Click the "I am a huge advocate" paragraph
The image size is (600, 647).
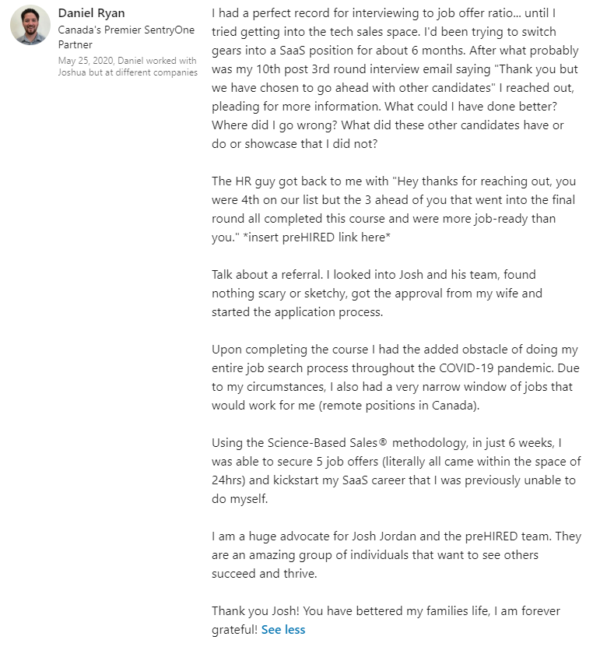pyautogui.click(x=395, y=555)
